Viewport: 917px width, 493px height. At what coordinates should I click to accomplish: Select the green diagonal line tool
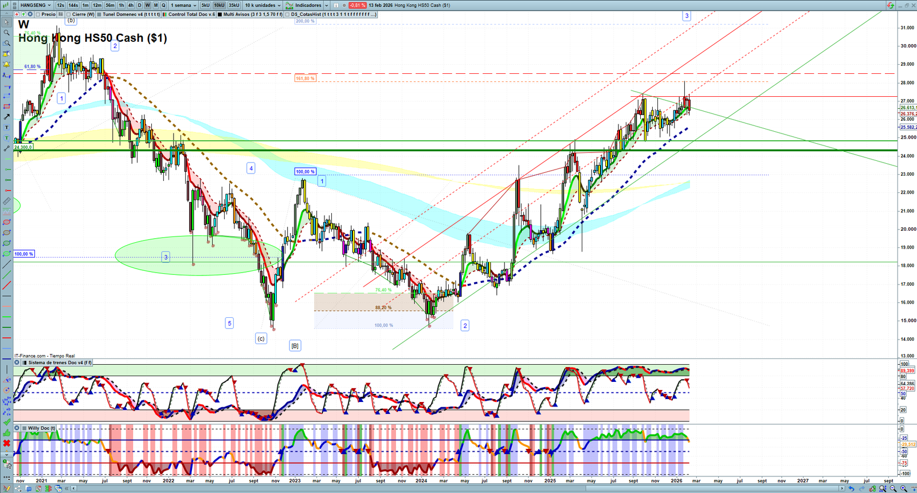[7, 275]
